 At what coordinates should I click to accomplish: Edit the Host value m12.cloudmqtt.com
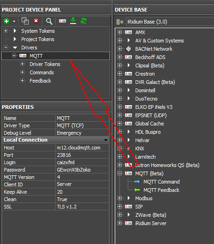tap(82, 148)
